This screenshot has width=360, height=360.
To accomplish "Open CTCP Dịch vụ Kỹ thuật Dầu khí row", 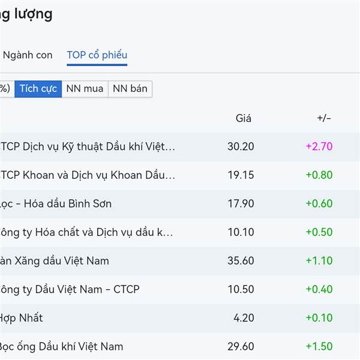I will pyautogui.click(x=180, y=146).
